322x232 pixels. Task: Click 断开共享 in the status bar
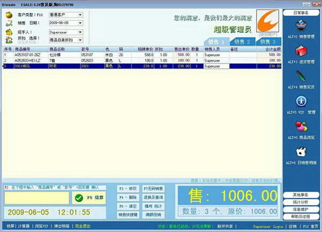(225, 226)
